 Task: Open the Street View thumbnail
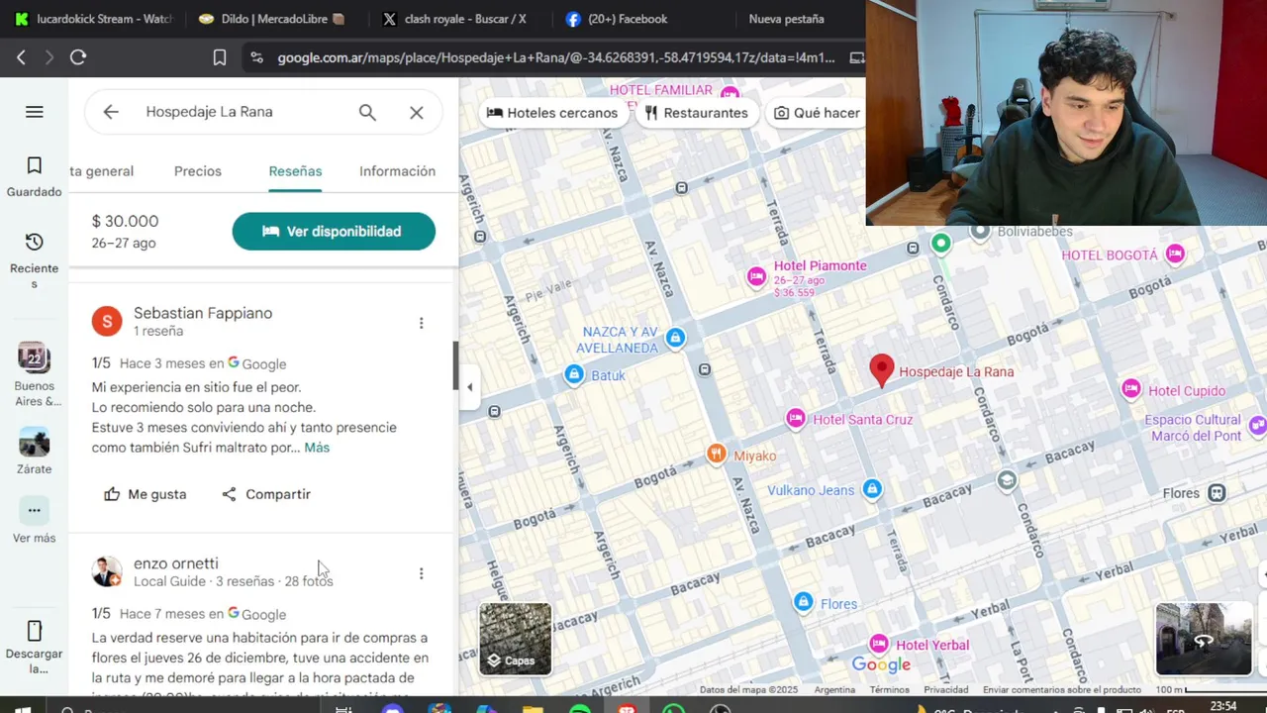pos(1204,639)
